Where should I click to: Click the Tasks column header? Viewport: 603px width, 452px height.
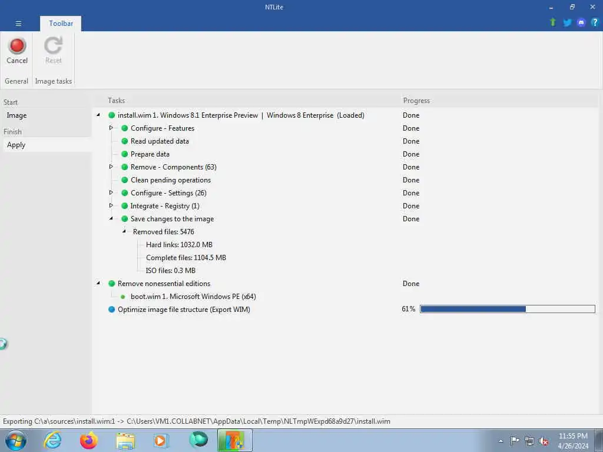pyautogui.click(x=116, y=100)
